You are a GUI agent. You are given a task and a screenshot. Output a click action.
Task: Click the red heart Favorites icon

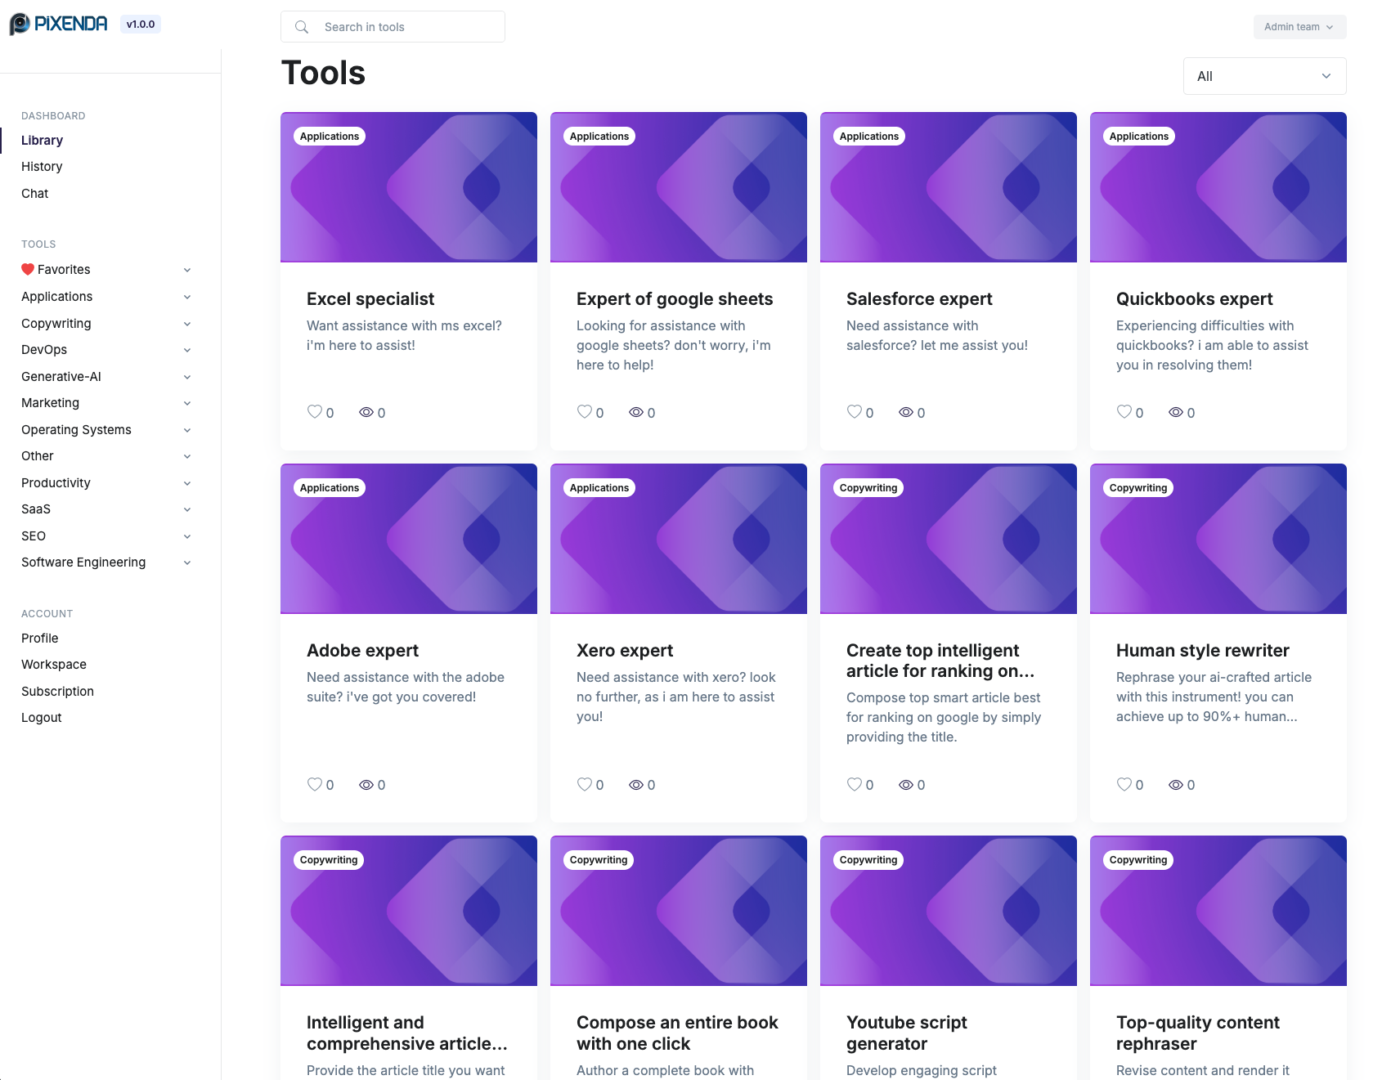pos(28,269)
